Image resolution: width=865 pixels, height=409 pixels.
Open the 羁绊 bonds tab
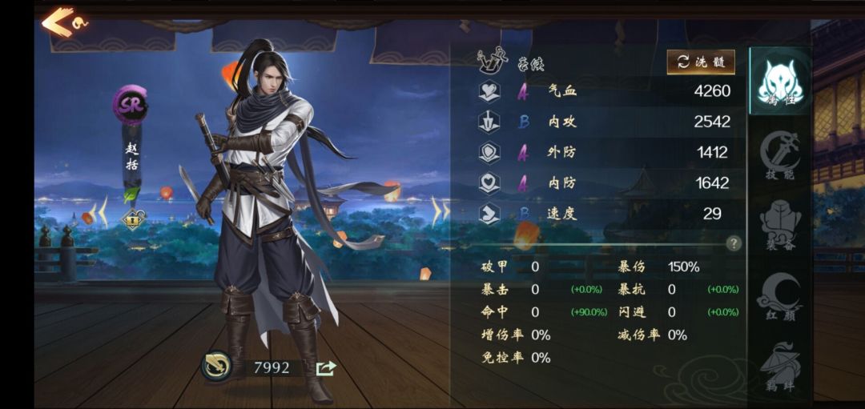click(781, 367)
